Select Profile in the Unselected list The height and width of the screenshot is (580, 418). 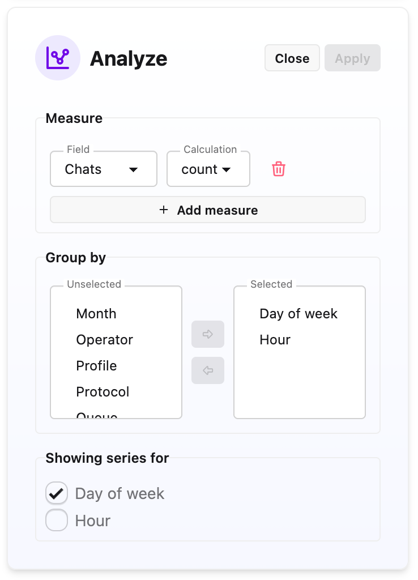[x=96, y=366]
